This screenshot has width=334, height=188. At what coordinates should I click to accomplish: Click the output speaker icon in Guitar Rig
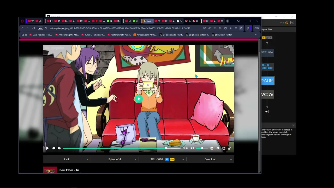click(267, 111)
